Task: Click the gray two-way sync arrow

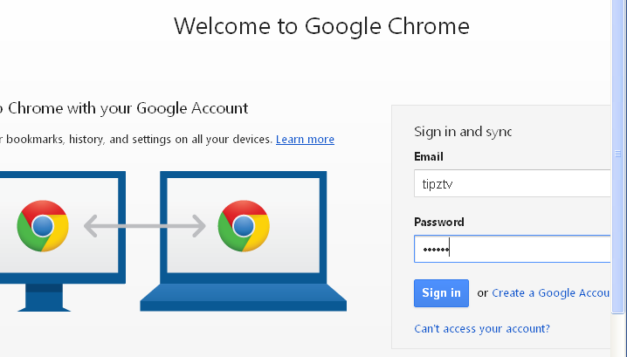Action: tap(145, 226)
